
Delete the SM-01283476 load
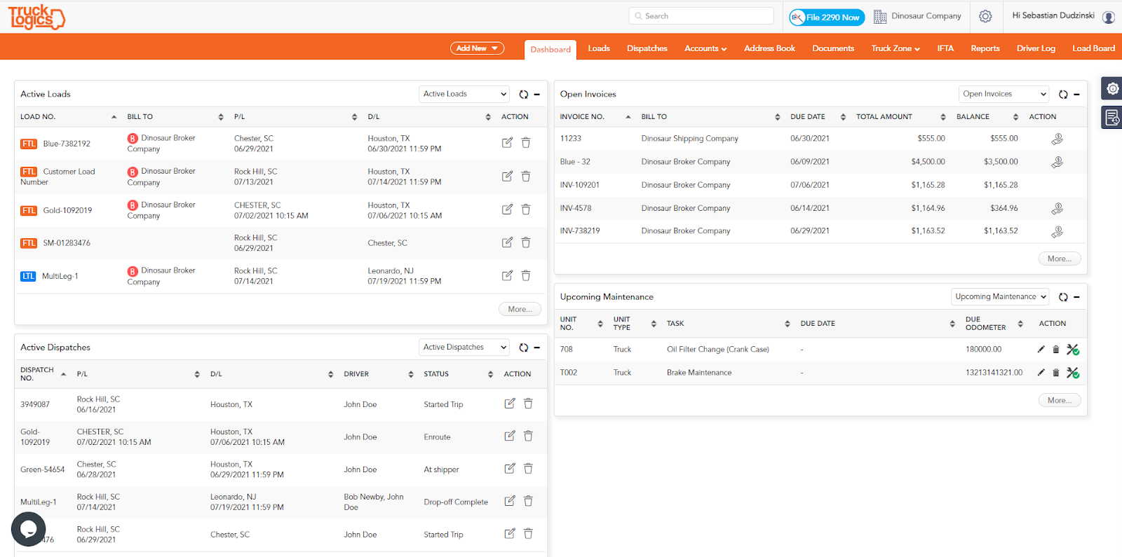click(x=526, y=242)
